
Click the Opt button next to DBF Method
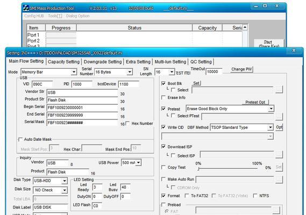click(x=279, y=127)
